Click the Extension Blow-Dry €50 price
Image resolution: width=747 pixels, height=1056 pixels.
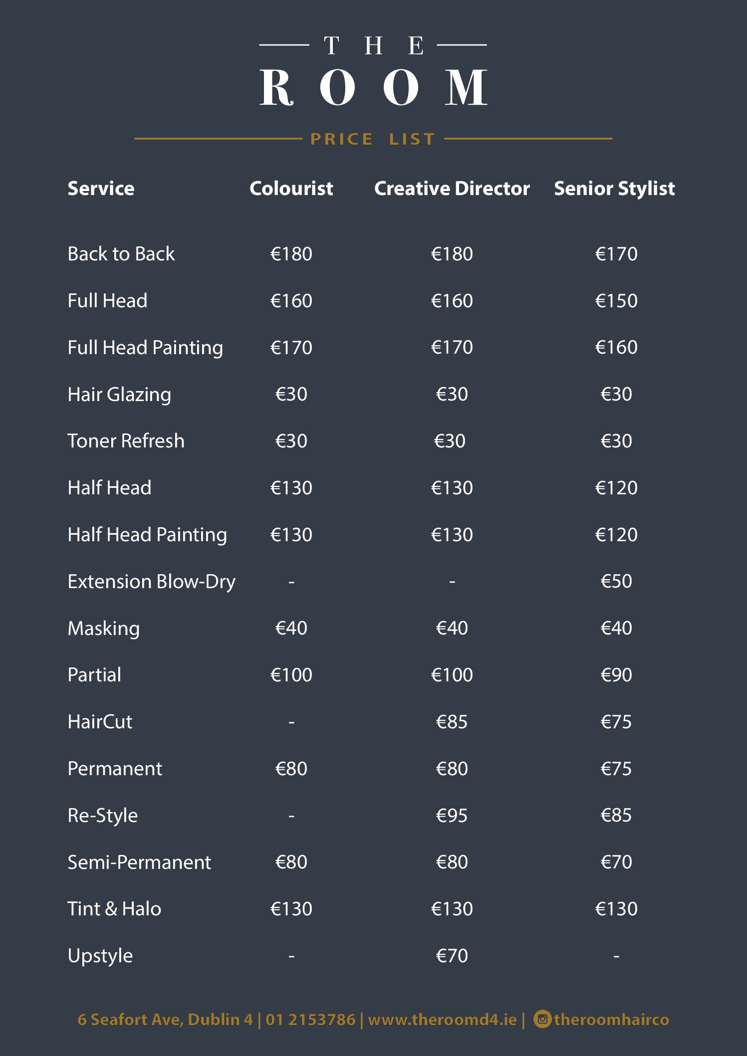pos(616,581)
